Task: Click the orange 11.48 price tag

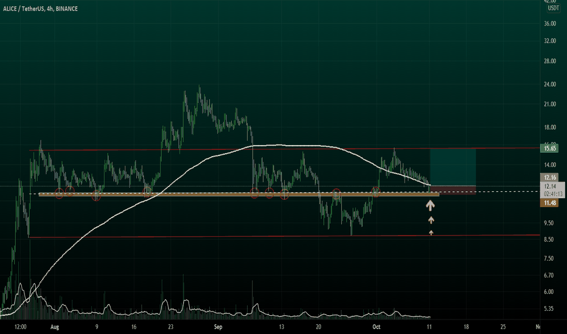Action: pos(549,203)
